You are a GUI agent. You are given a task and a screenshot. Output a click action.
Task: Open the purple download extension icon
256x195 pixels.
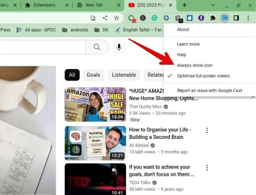(201, 18)
